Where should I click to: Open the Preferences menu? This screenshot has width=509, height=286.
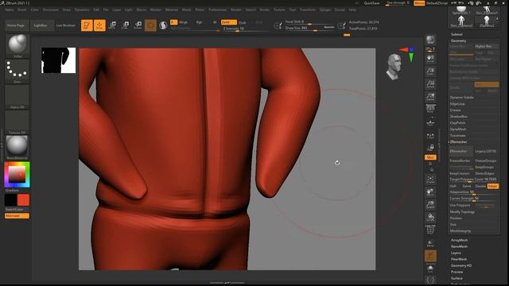coord(217,10)
